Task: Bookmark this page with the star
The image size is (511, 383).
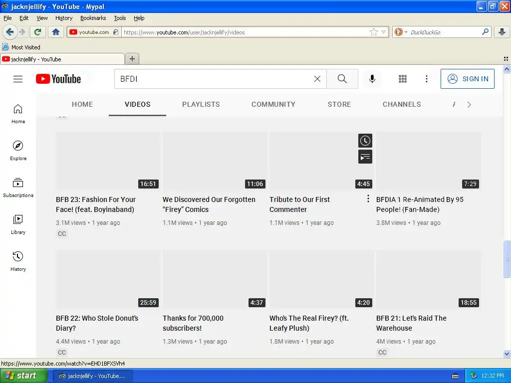Action: tap(373, 32)
